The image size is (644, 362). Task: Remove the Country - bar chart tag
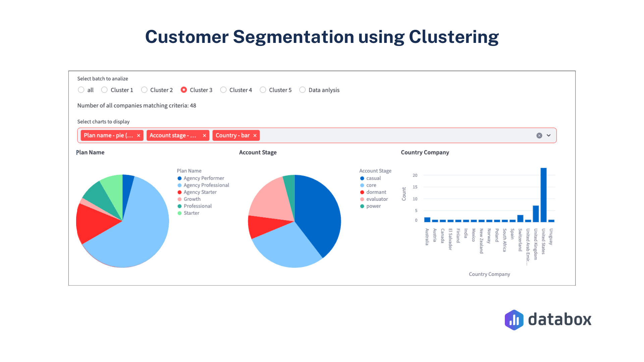[x=255, y=135]
